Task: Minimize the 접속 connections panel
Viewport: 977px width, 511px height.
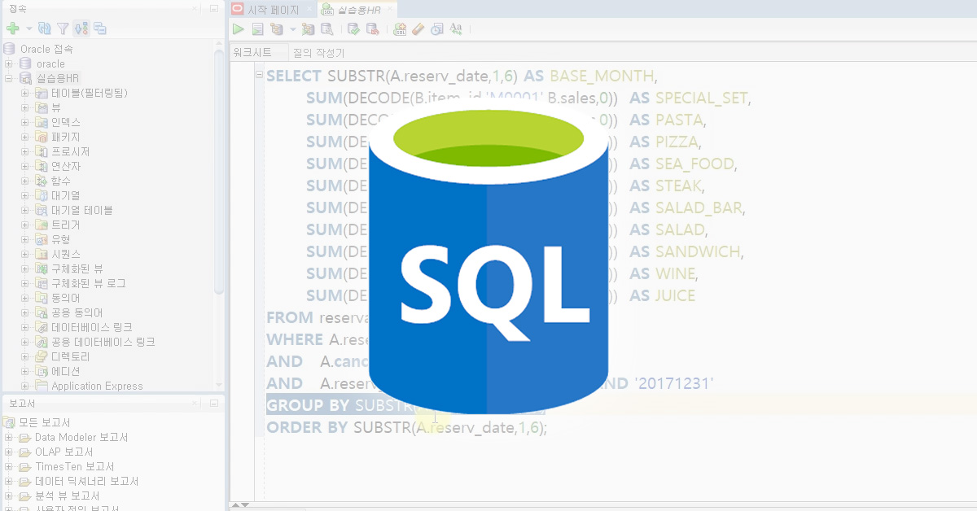Action: point(213,8)
